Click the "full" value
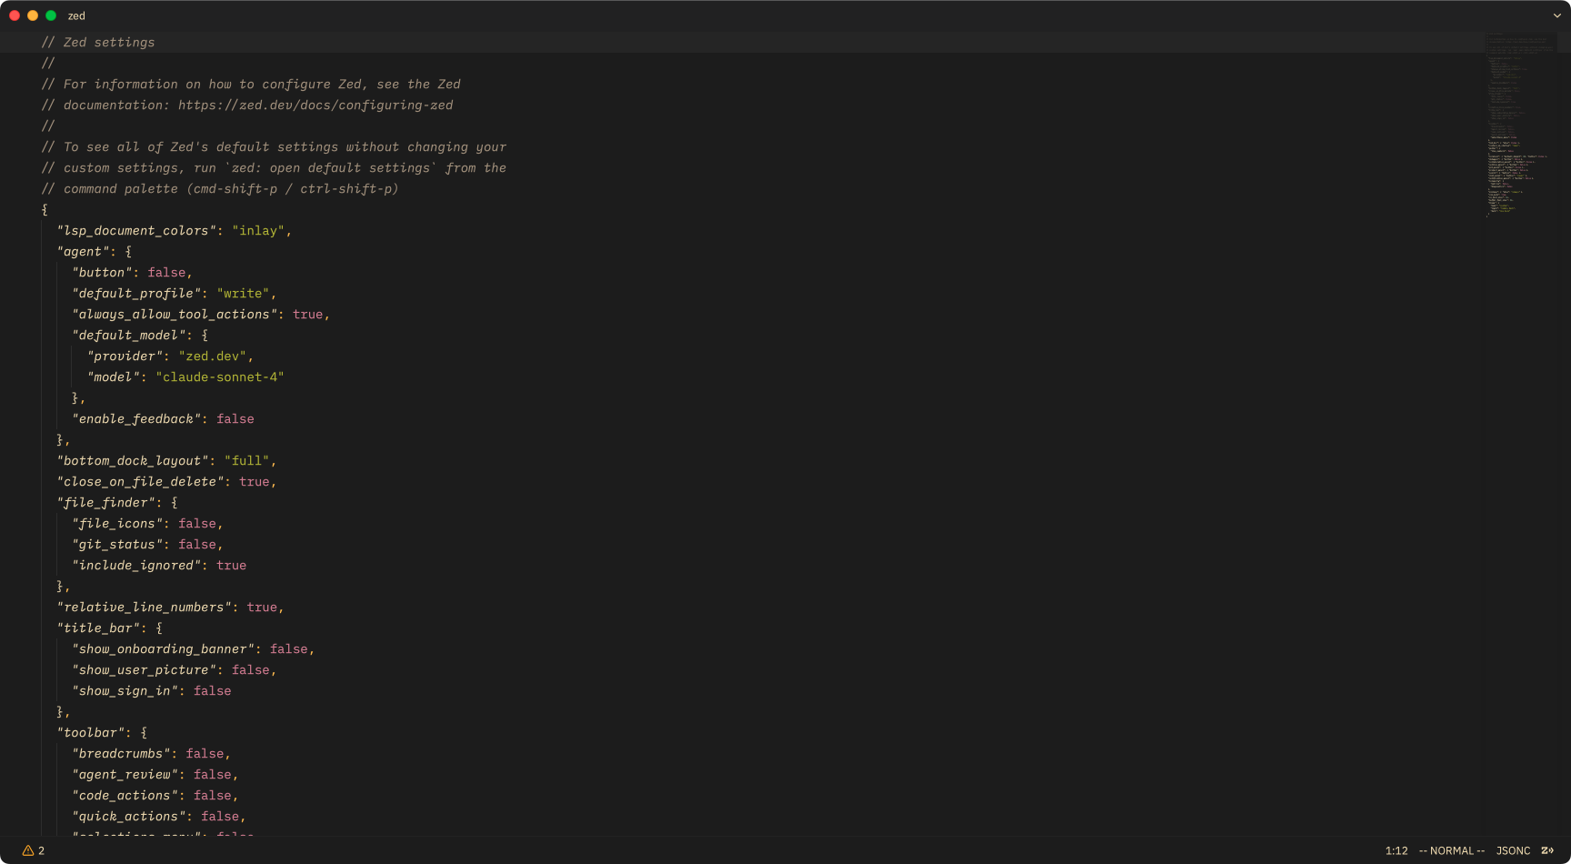The height and width of the screenshot is (864, 1571). pyautogui.click(x=246, y=461)
